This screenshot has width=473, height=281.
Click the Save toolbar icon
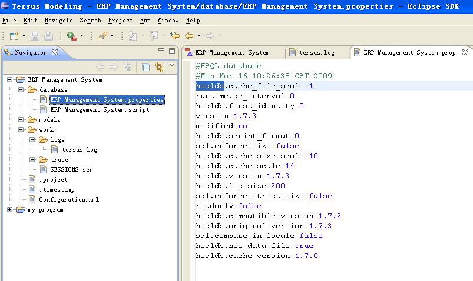34,36
